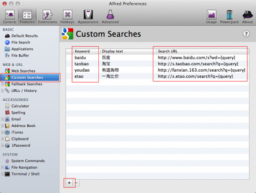Toggle the URLs / History checkbox
256x193 pixels.
pos(2,91)
